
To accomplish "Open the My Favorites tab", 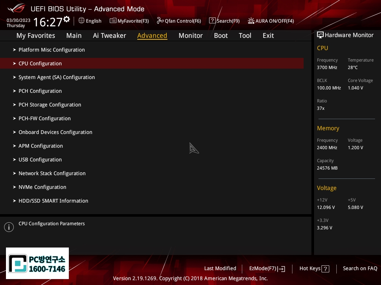I will tap(36, 36).
